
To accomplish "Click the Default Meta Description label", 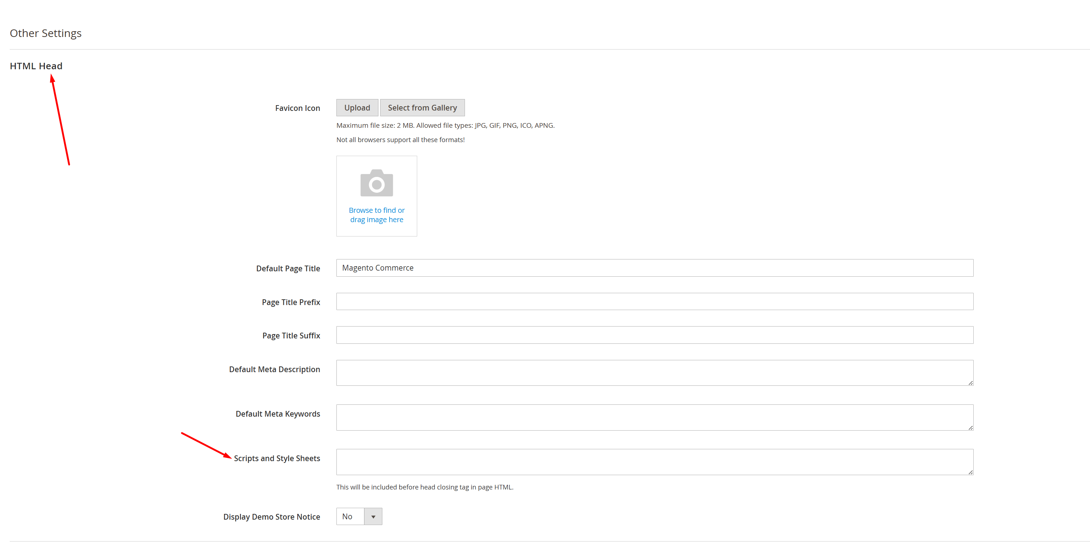I will [275, 370].
